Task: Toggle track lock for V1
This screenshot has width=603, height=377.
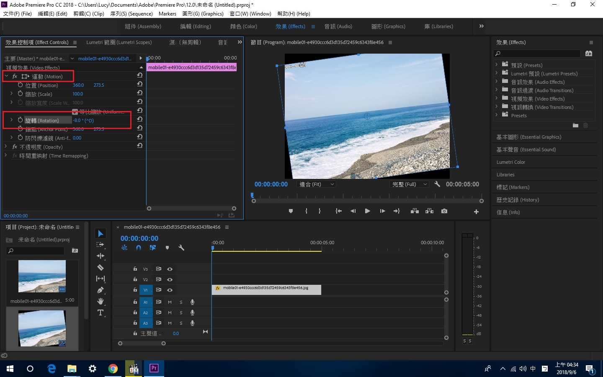Action: pos(135,290)
